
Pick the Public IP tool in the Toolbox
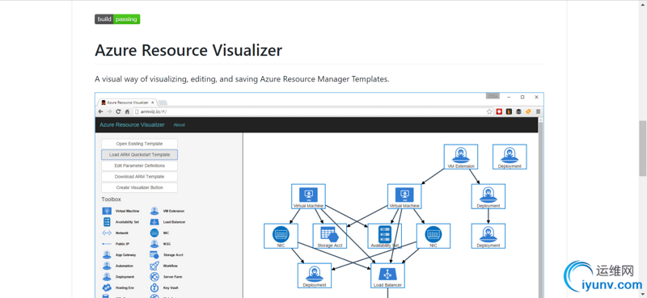[116, 244]
